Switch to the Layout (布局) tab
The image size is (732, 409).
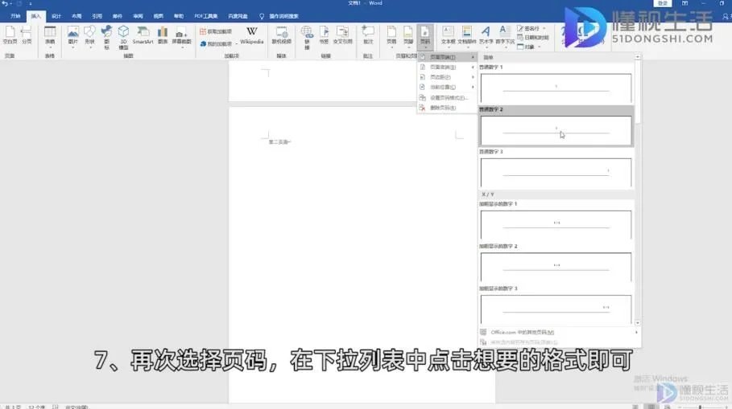(77, 16)
